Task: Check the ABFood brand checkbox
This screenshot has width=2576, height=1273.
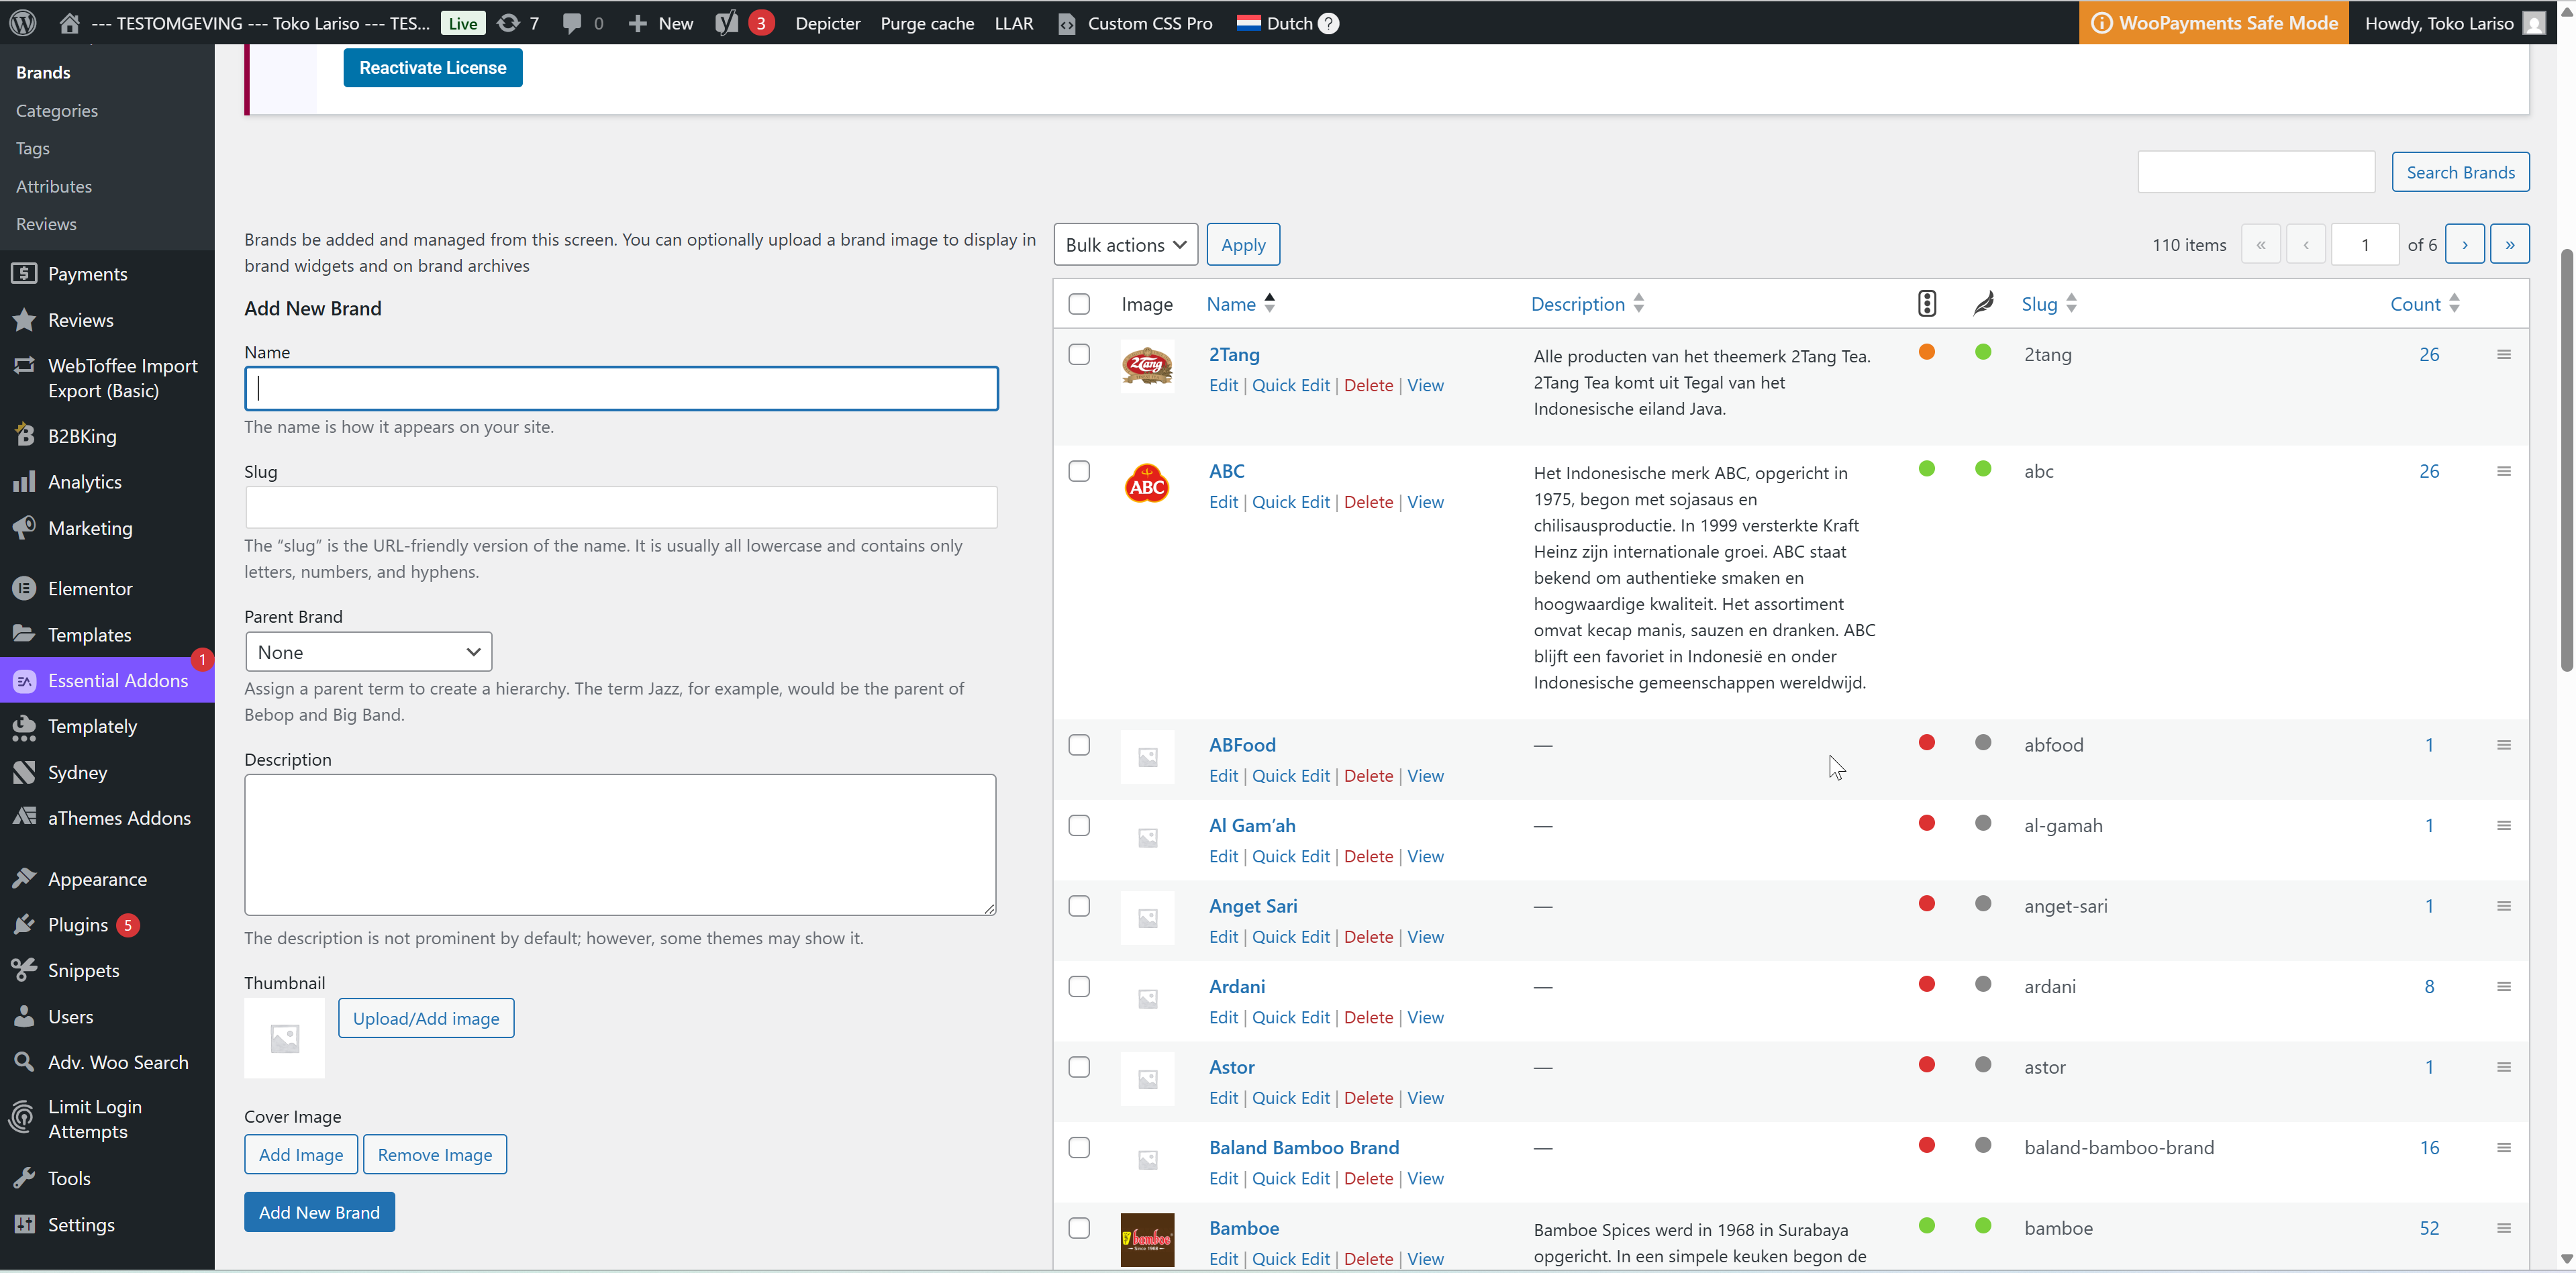Action: click(x=1079, y=745)
